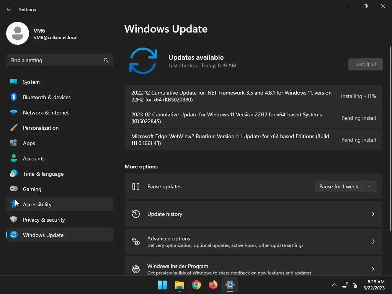Click the search magnifier icon
The width and height of the screenshot is (392, 294).
106,60
